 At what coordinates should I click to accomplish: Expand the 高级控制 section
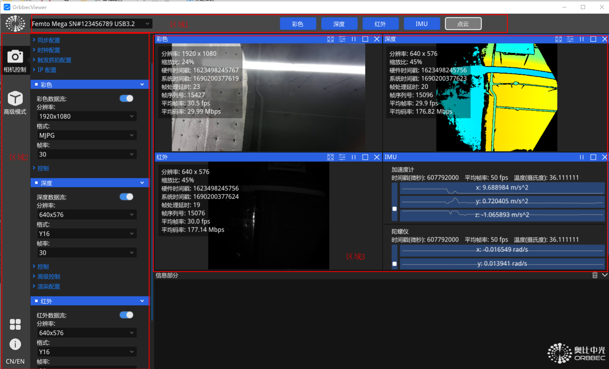point(46,277)
